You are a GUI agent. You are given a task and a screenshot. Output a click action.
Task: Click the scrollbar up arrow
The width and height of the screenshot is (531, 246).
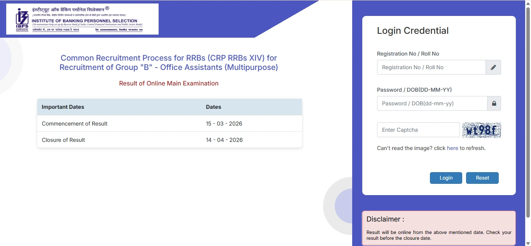(x=528, y=3)
